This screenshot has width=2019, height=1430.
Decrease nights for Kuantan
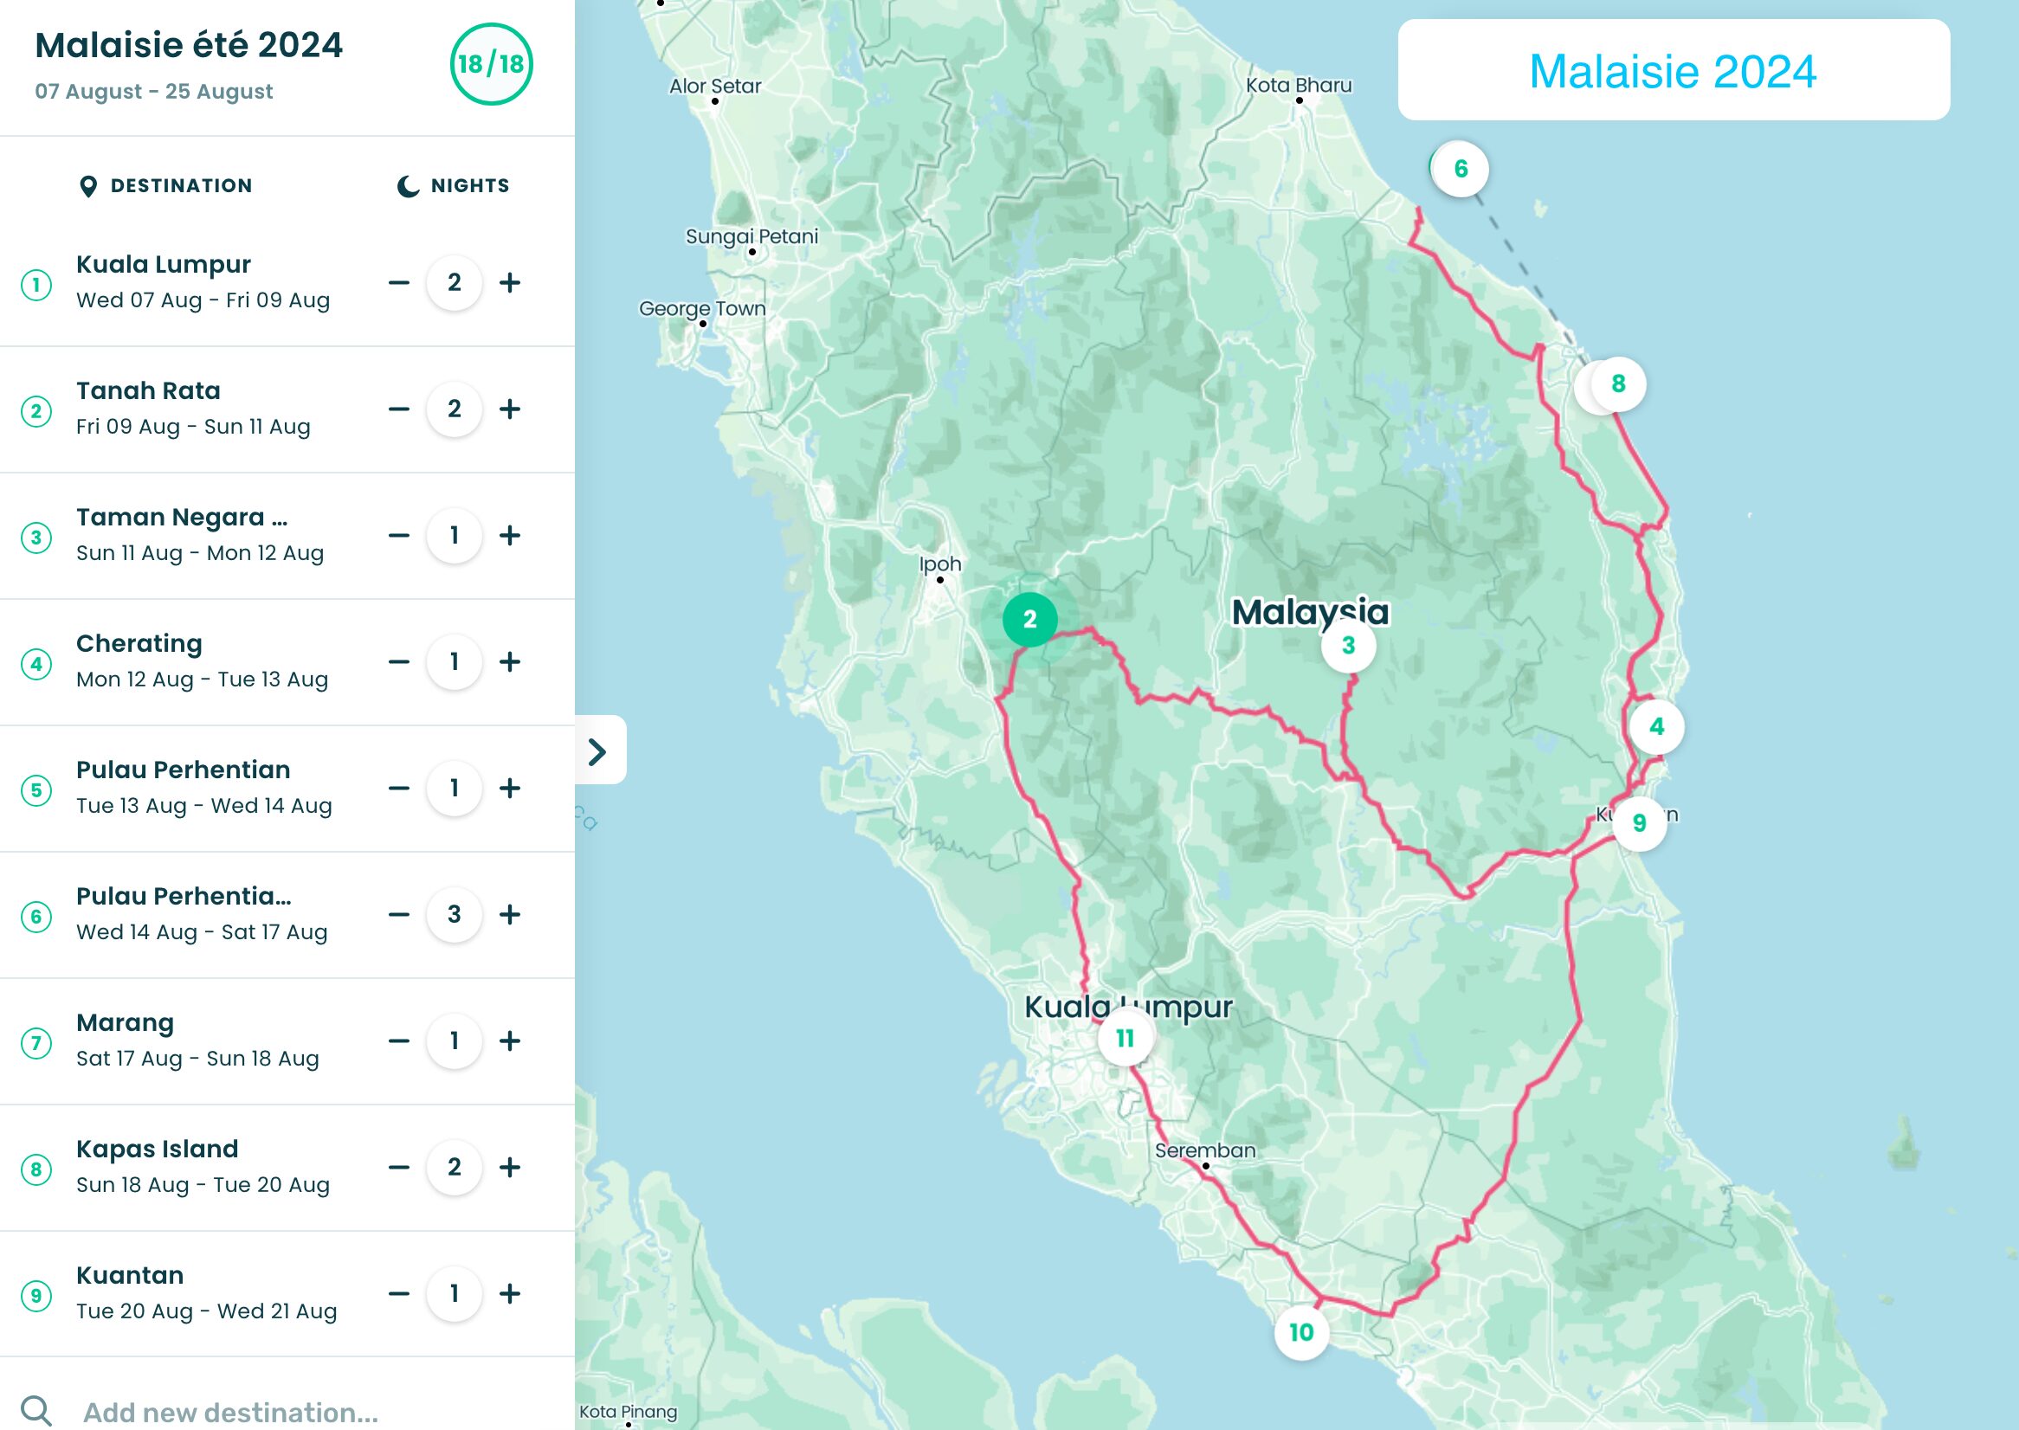click(399, 1293)
